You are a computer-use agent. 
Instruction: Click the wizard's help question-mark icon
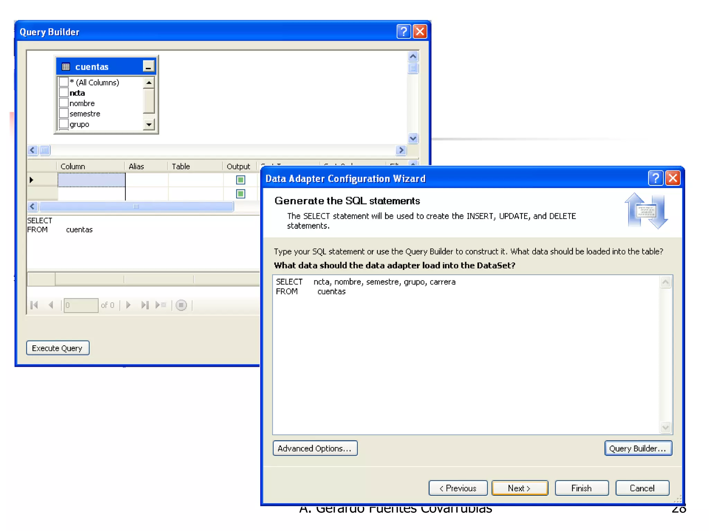click(x=655, y=178)
